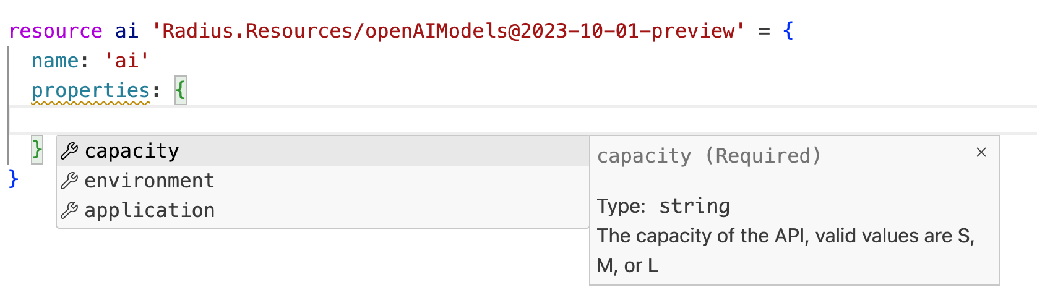
Task: Choose the environment completion suggestion
Action: [x=149, y=181]
